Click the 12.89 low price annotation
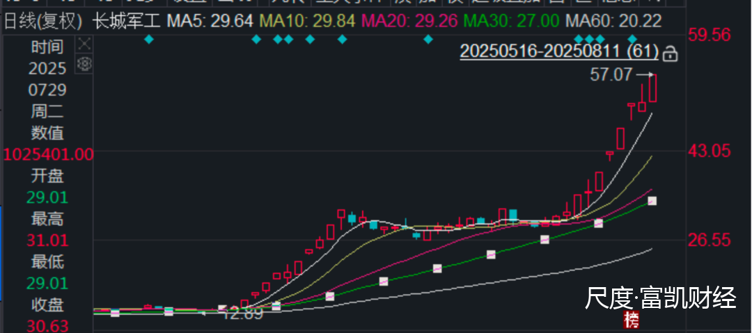The height and width of the screenshot is (333, 752). click(x=243, y=314)
